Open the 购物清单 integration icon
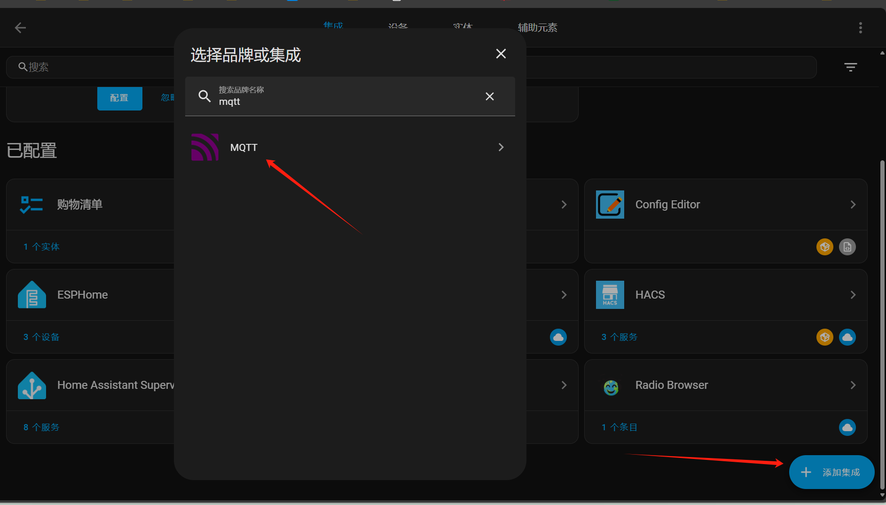This screenshot has height=505, width=886. click(31, 205)
